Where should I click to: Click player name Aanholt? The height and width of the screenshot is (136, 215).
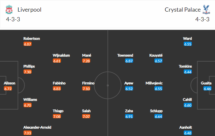point(186,128)
